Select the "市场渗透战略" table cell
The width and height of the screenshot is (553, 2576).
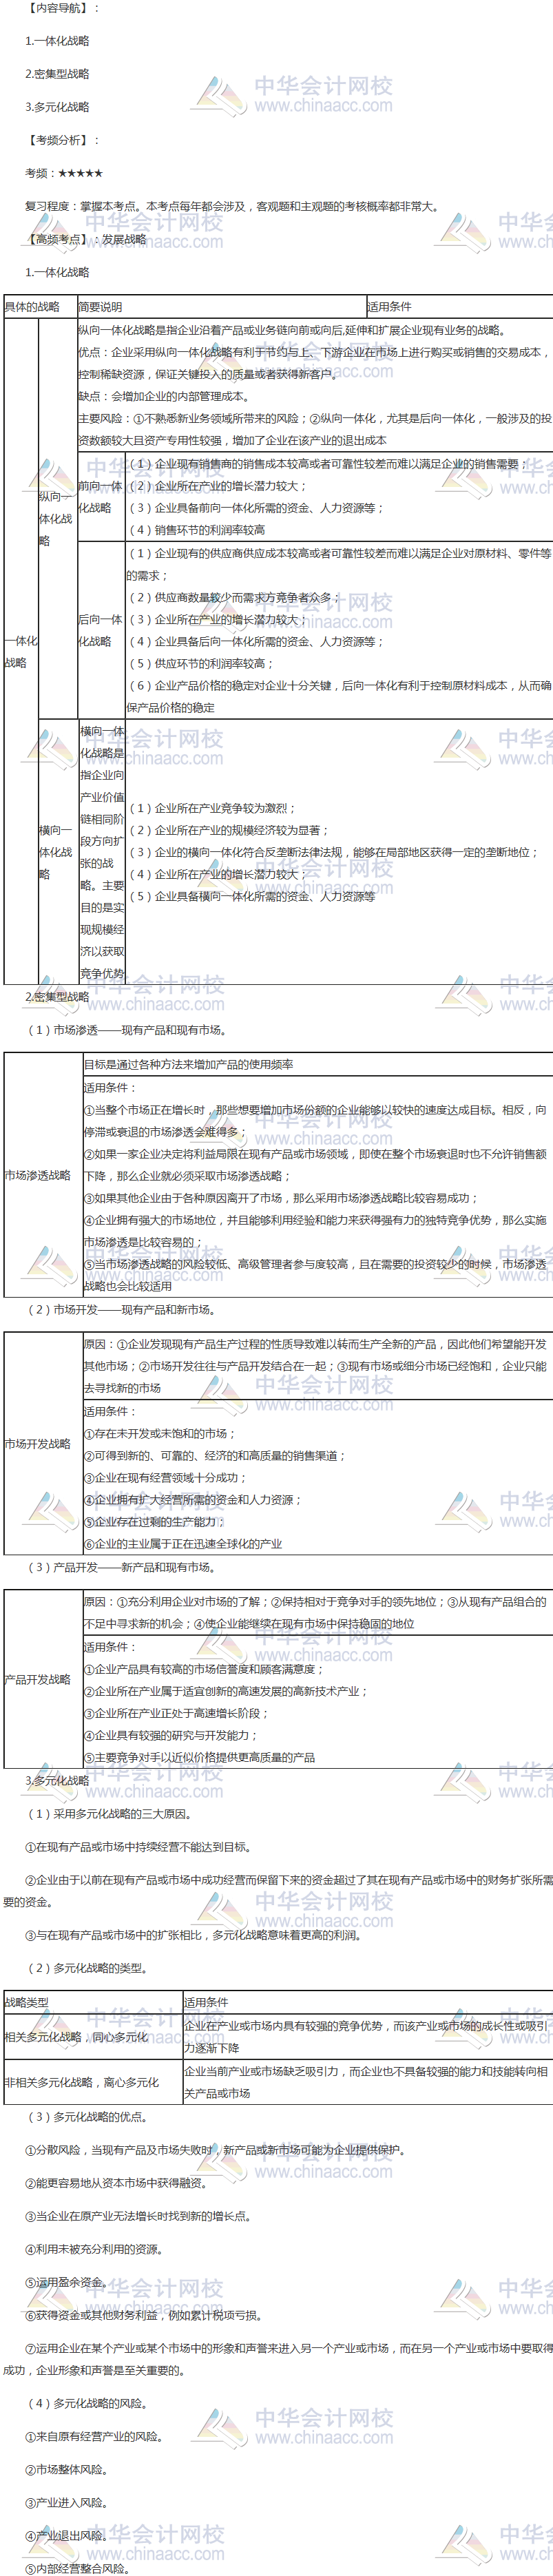click(38, 1175)
